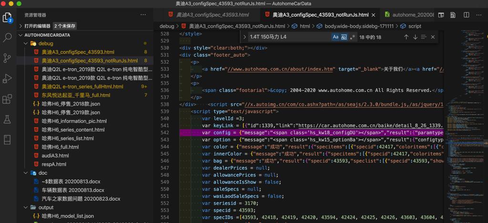Viewport: 488px width, 223px height.
Task: Follow the car.autohome.com.cn baike link
Action: [x=371, y=126]
